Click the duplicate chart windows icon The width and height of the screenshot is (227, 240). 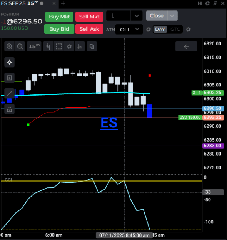click(x=92, y=46)
